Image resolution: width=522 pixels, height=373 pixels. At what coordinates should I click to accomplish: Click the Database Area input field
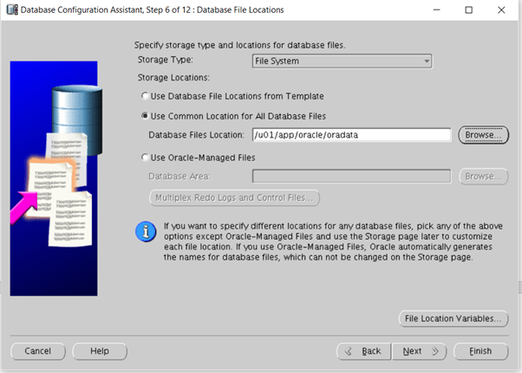pos(350,177)
